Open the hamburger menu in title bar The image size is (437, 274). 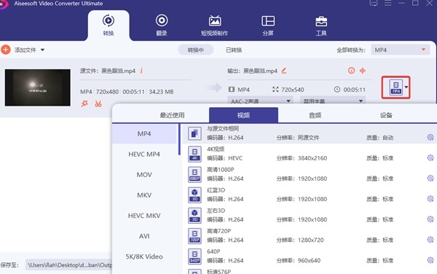(x=387, y=3)
